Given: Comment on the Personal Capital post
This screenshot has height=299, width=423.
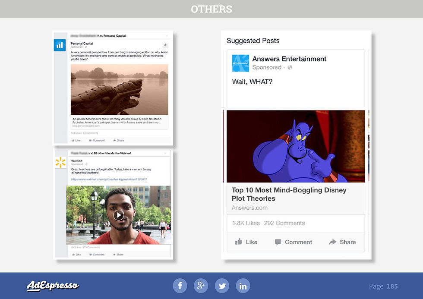Looking at the screenshot, I should tap(97, 141).
